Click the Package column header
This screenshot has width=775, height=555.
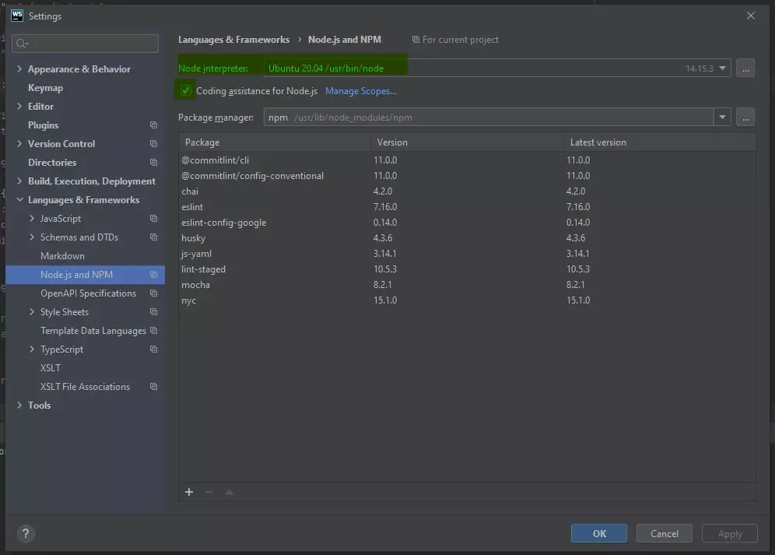pos(275,142)
